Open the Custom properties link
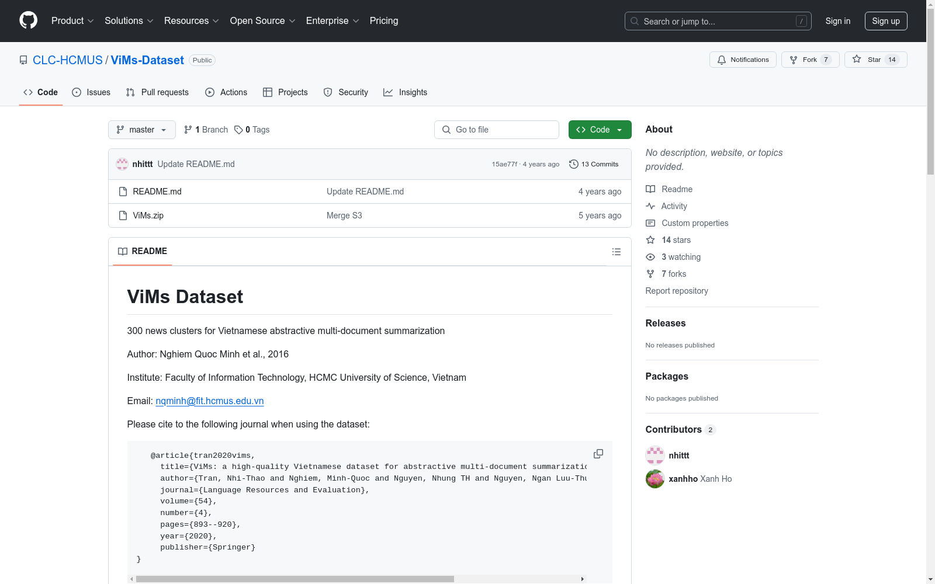935x584 pixels. pyautogui.click(x=687, y=223)
